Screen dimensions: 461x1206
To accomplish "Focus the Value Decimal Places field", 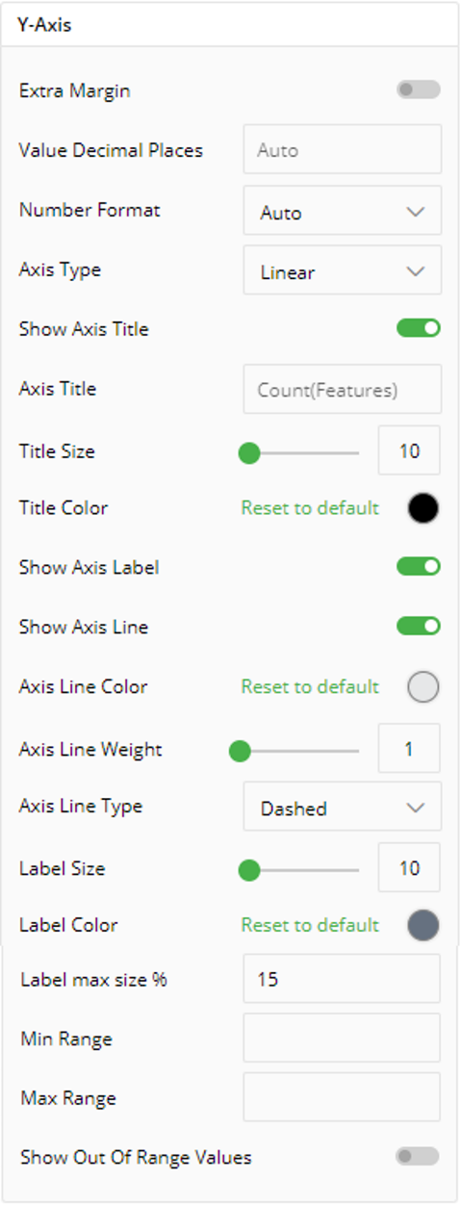I will (x=343, y=149).
